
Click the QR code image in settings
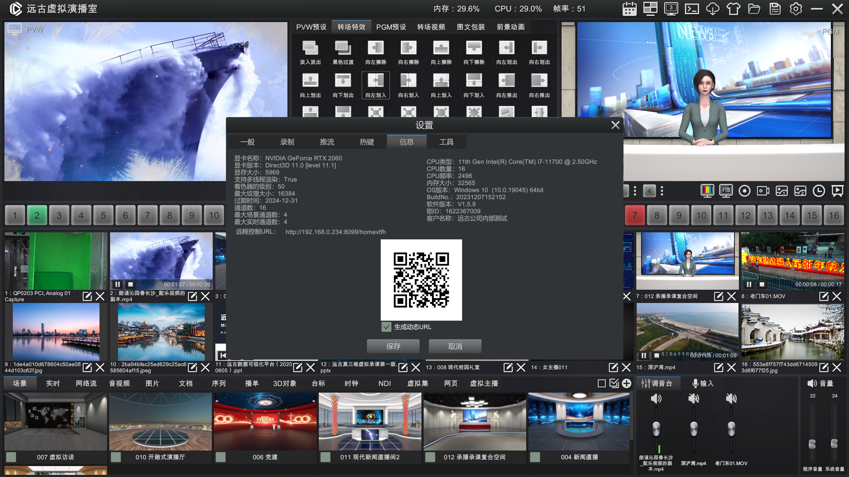click(x=421, y=280)
